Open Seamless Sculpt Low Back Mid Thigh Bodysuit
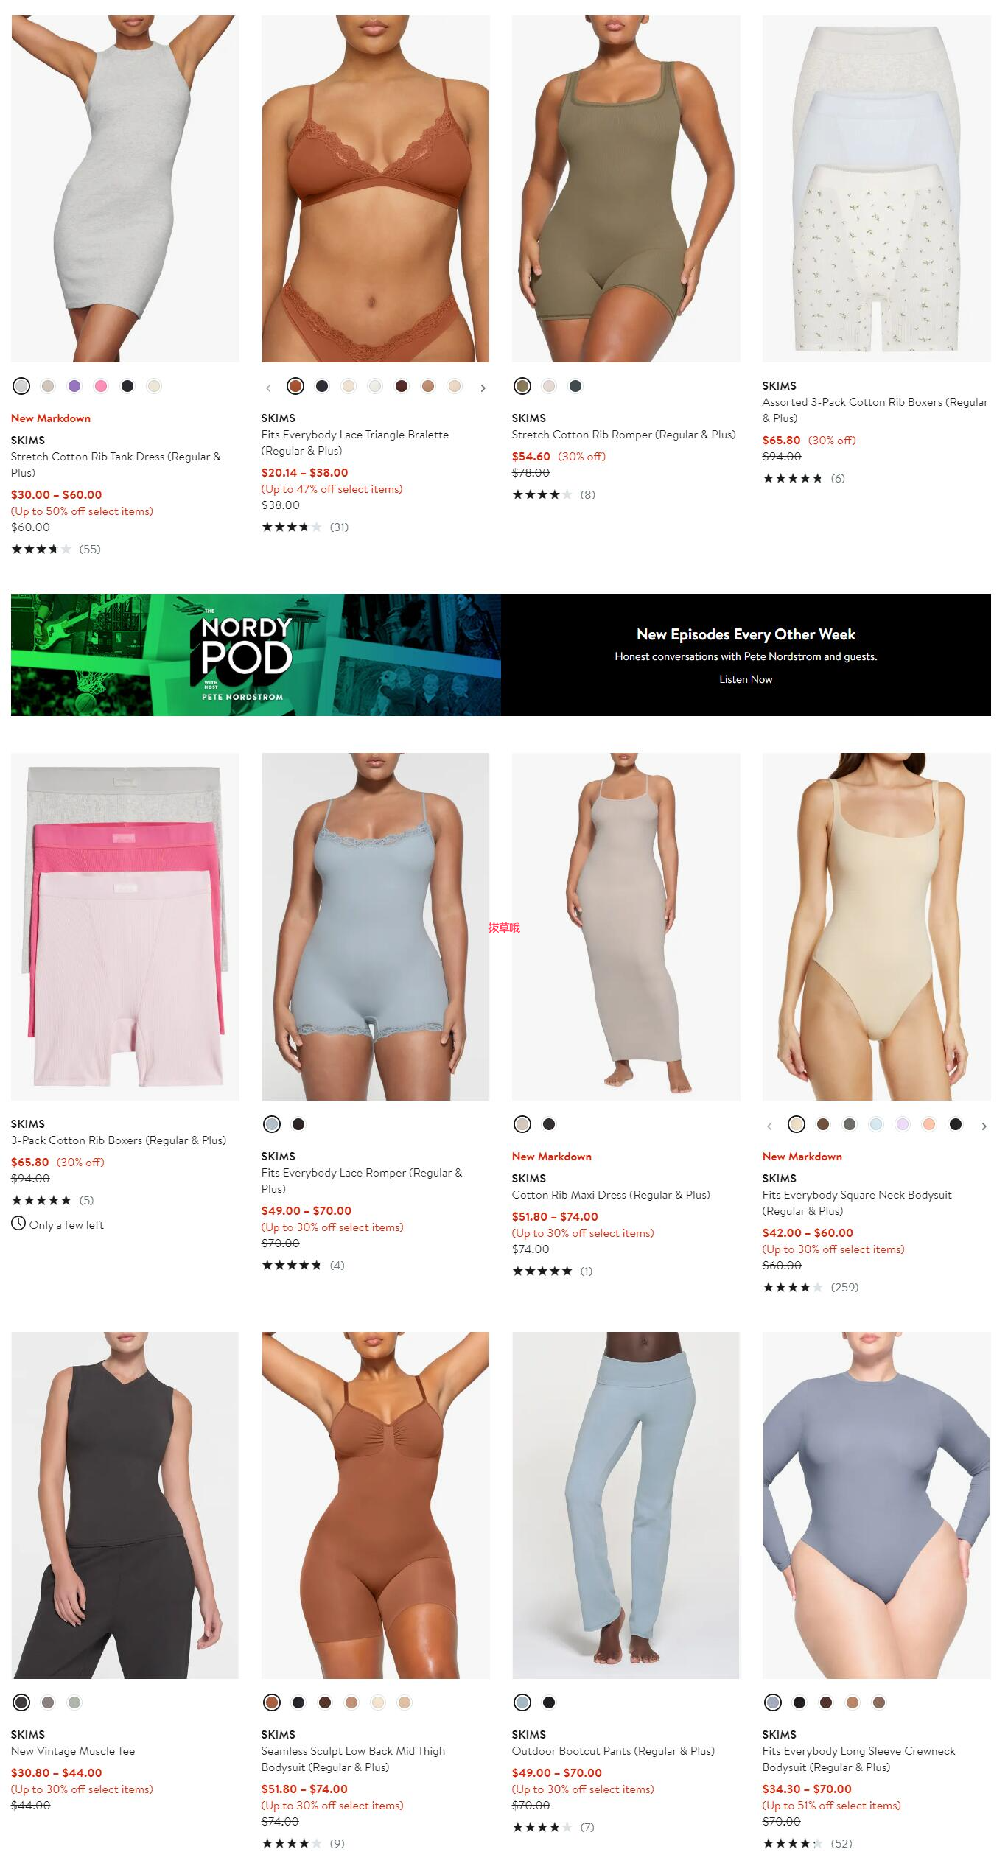The height and width of the screenshot is (1855, 1008). coord(353,1759)
